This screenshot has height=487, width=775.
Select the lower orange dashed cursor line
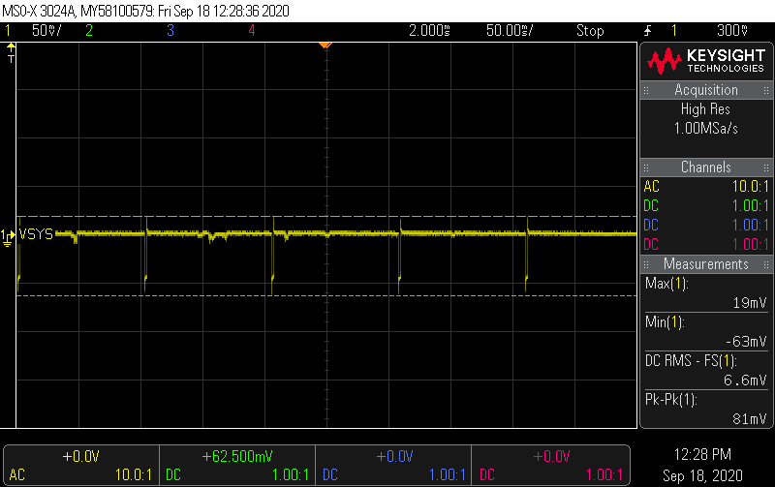pos(326,295)
